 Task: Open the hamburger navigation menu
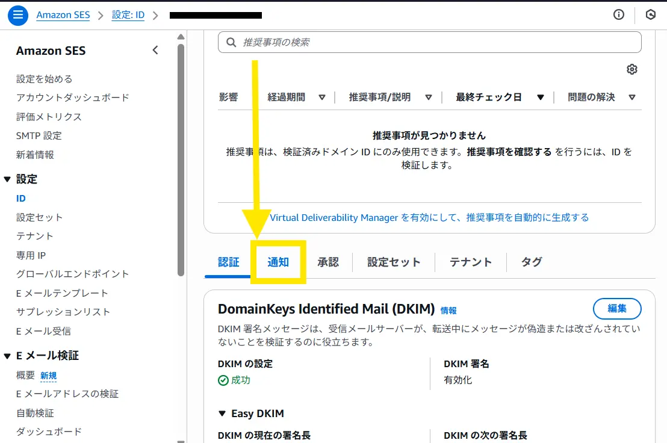pyautogui.click(x=18, y=15)
